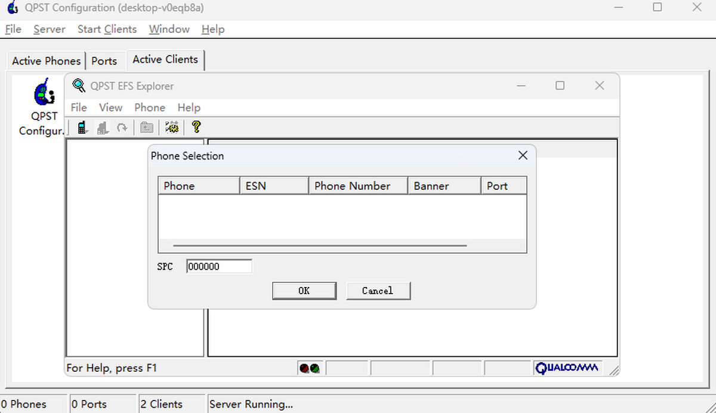This screenshot has width=716, height=413.
Task: Click the magnifier icon in EFS Explorer title bar
Action: (x=79, y=85)
